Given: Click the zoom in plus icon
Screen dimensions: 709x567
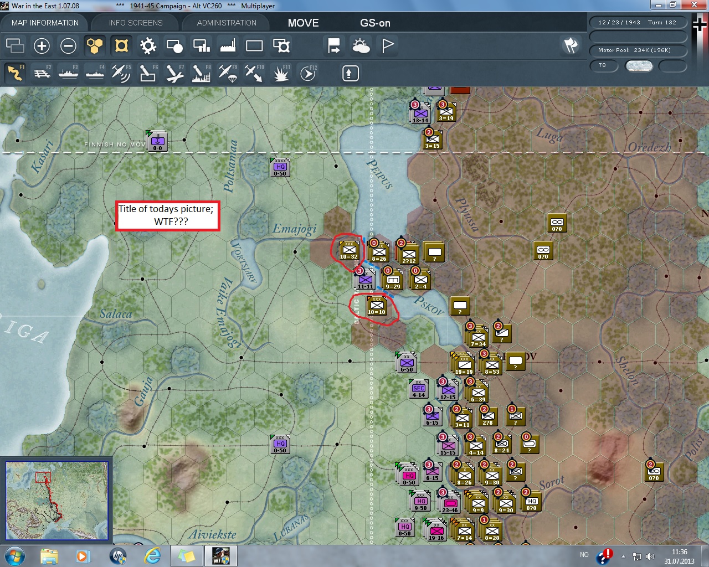Looking at the screenshot, I should coord(42,45).
